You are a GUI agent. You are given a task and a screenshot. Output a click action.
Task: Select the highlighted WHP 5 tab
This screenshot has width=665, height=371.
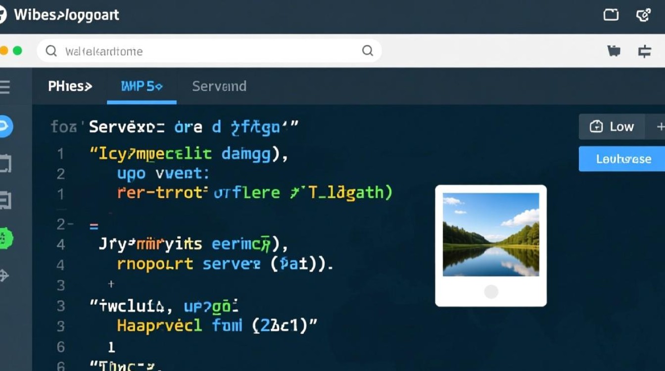point(142,86)
